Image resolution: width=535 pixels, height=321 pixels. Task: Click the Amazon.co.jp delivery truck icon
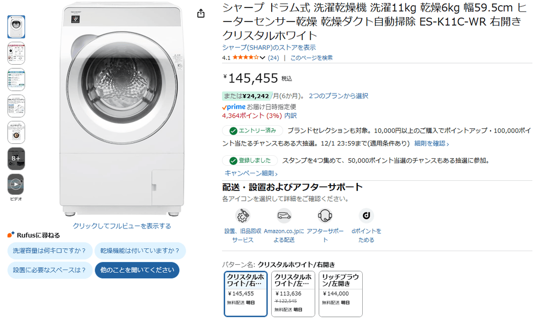click(284, 216)
